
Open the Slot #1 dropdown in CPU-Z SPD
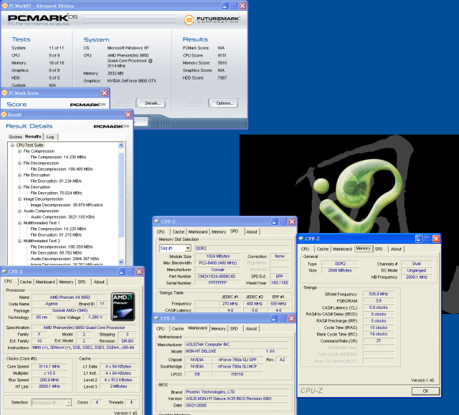(188, 248)
